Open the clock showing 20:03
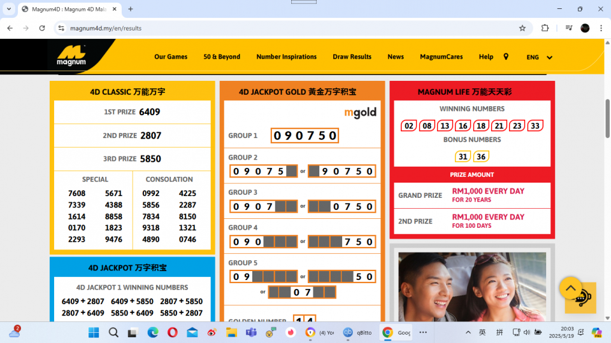Viewport: 611px width, 343px height. pyautogui.click(x=561, y=332)
